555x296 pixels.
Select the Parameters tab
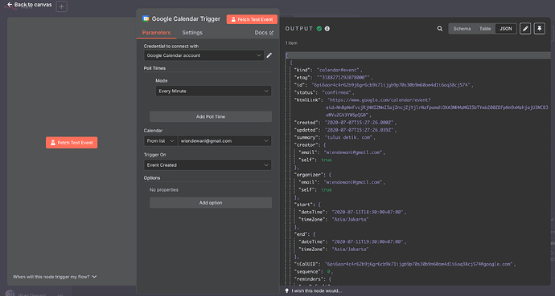[x=156, y=32]
